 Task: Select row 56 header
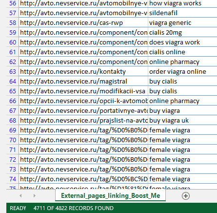coord(13,3)
